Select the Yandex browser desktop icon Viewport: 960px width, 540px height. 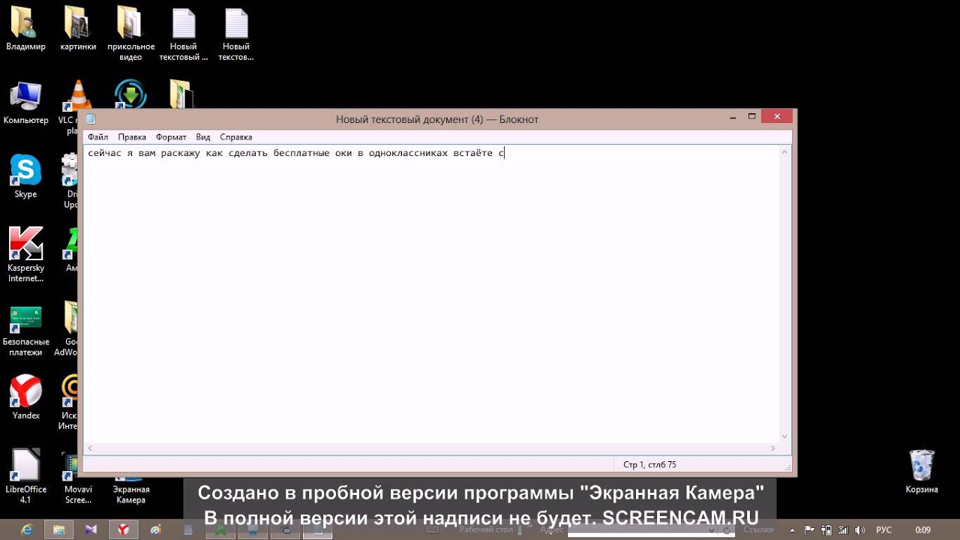25,398
